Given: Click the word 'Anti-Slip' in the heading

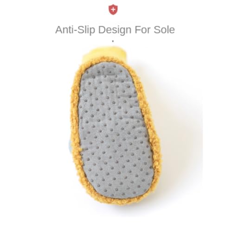Looking at the screenshot, I should point(75,30).
